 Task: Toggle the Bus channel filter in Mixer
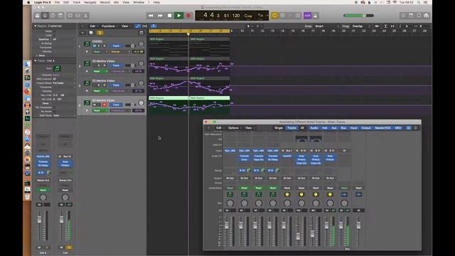coord(343,128)
